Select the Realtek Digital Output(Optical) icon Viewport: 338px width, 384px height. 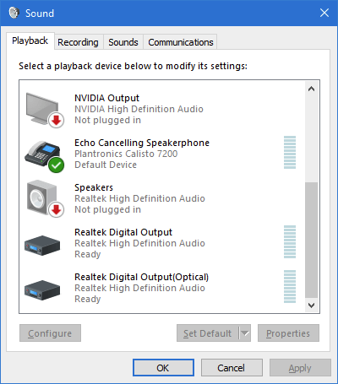point(42,290)
